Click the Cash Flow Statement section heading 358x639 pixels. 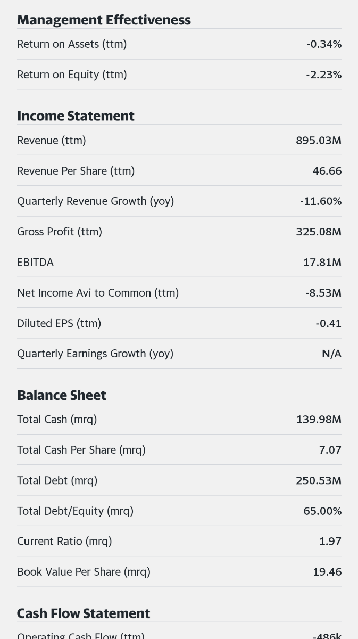pos(84,613)
